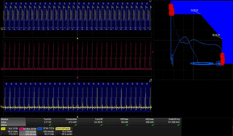Click the 413 mW Conduction value
The width and height of the screenshot is (233, 136).
tap(73, 122)
